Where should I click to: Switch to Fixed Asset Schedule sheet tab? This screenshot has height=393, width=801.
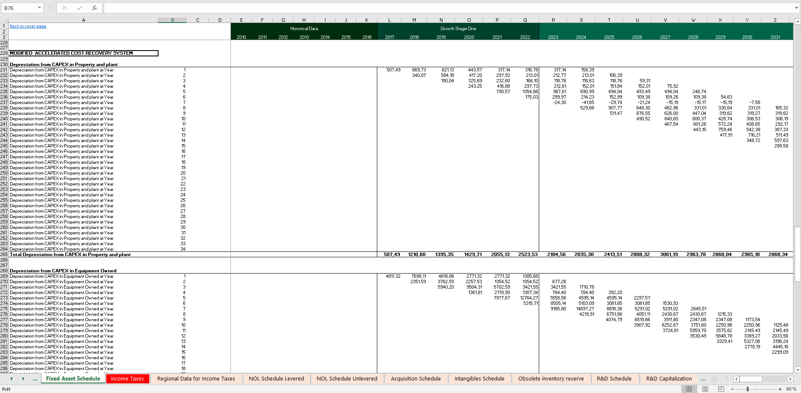(73, 379)
